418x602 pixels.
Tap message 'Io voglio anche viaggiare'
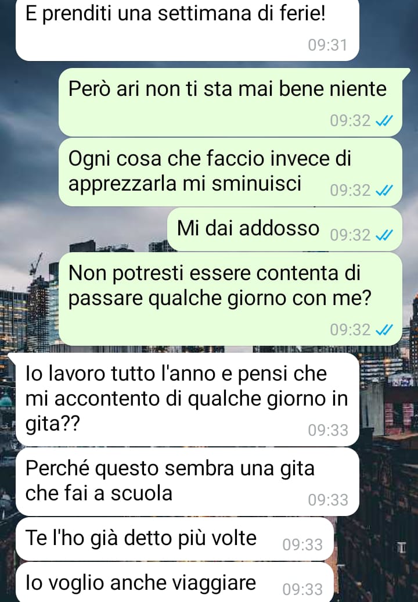point(175,582)
